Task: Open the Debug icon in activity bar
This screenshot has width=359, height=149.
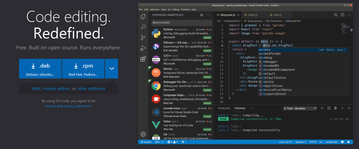Action: click(x=143, y=48)
